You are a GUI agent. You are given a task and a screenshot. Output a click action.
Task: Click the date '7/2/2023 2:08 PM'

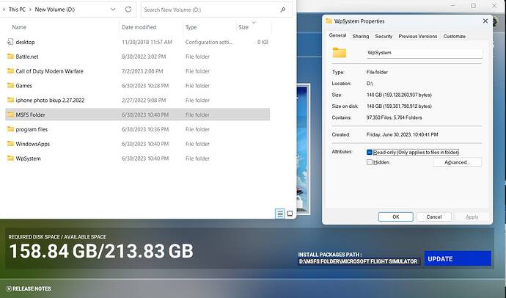[142, 71]
